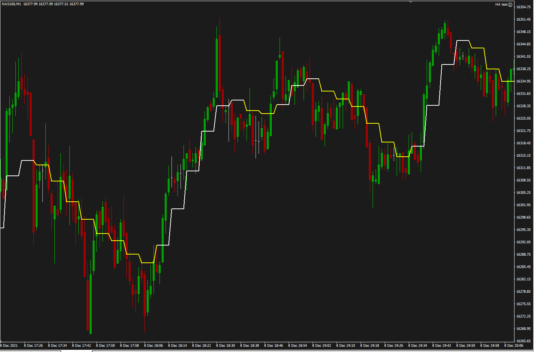The height and width of the screenshot is (352, 534).
Task: Click the 16354.75 price label on the price axis
Action: (x=523, y=7)
